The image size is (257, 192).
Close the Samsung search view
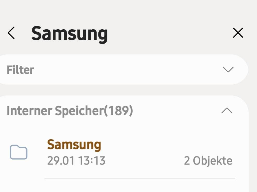[238, 33]
